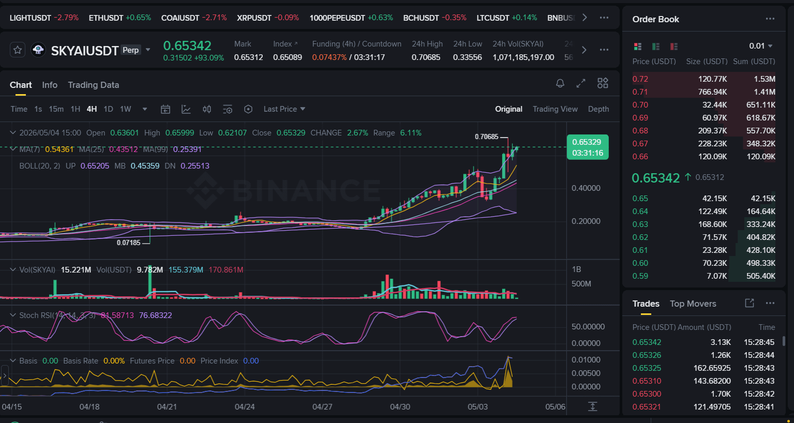Viewport: 794px width, 423px height.
Task: Click the 0.59 bid price row
Action: (703, 276)
